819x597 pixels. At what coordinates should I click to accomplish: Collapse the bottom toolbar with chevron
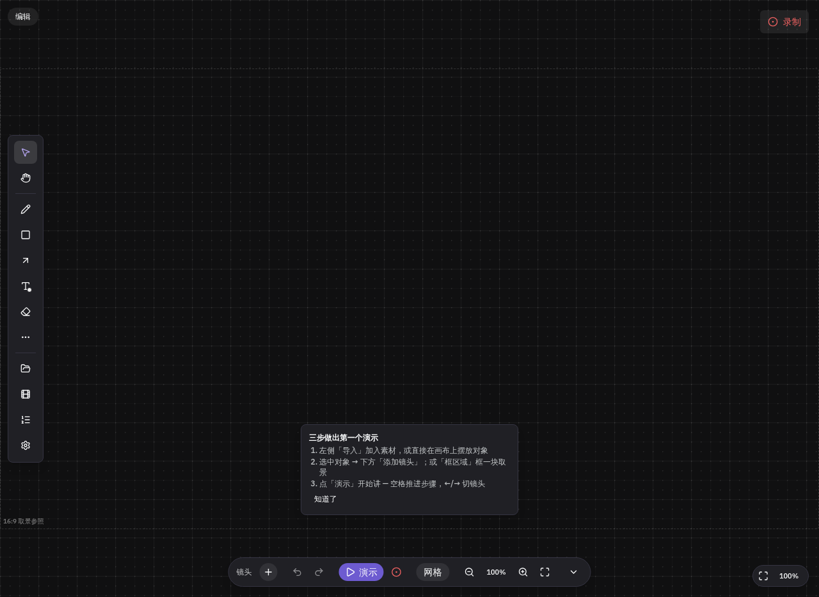coord(573,572)
